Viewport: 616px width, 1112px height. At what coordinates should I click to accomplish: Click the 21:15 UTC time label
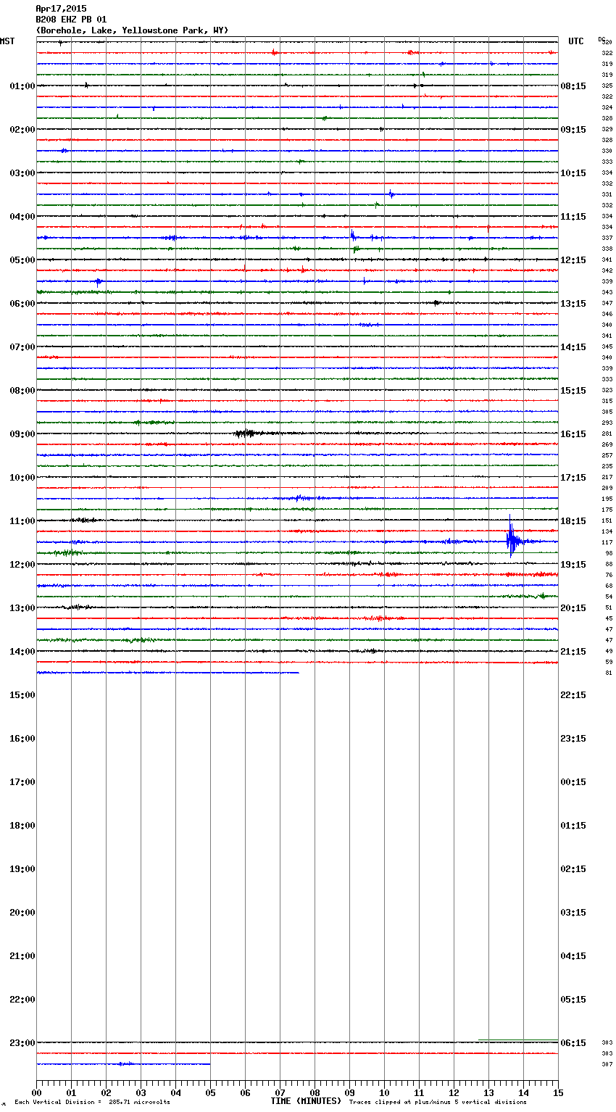point(573,652)
